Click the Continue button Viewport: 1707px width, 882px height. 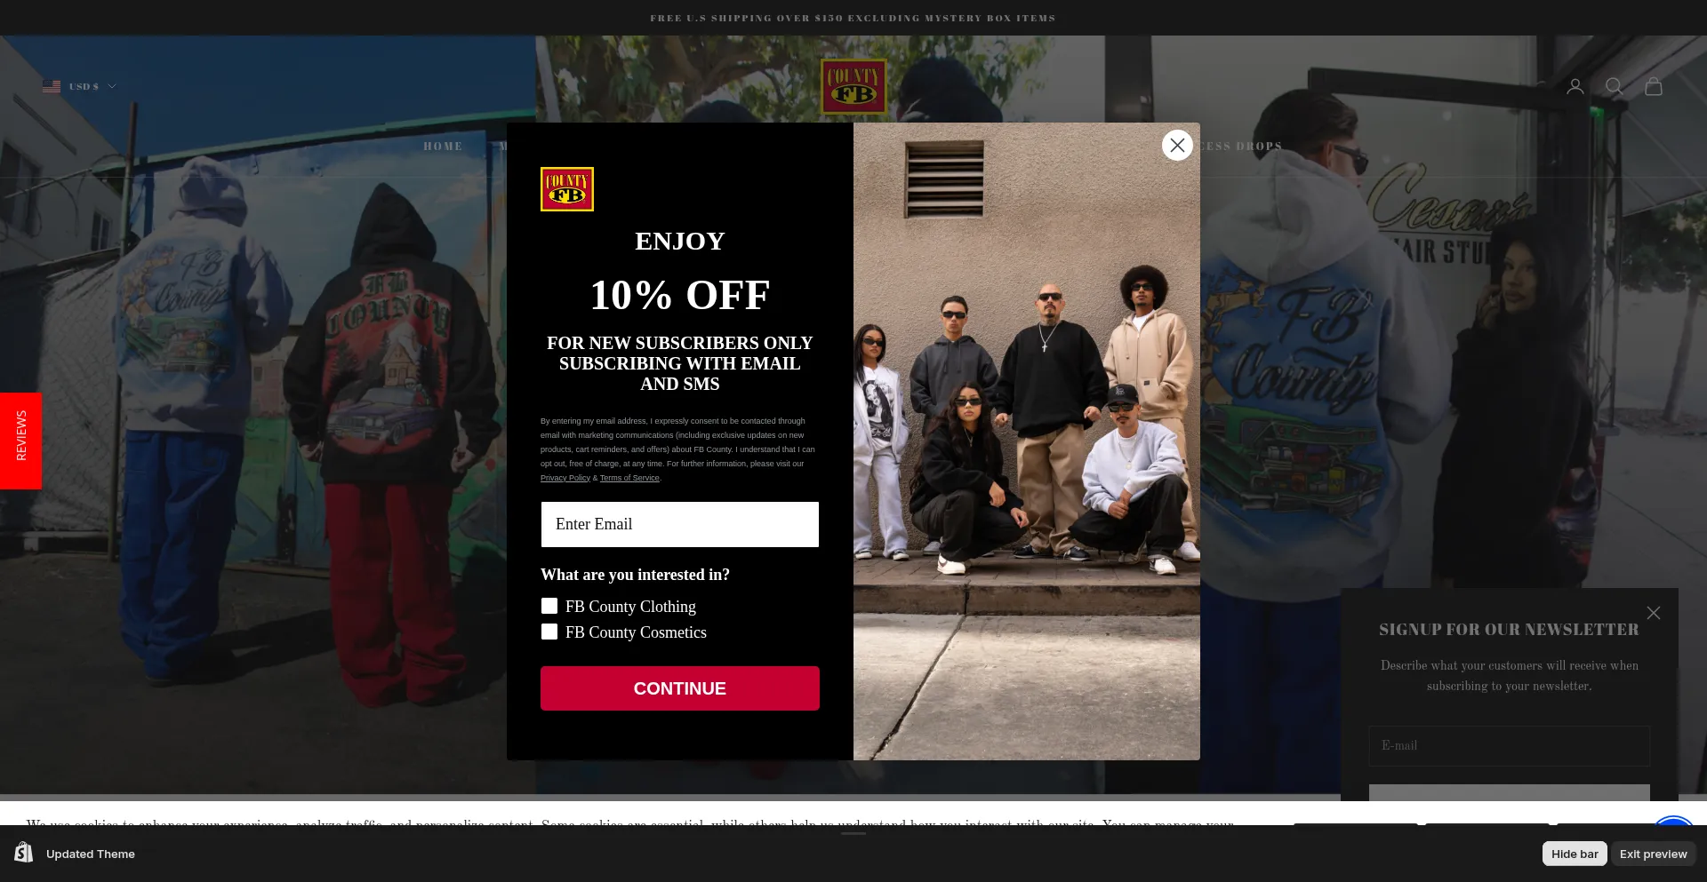tap(680, 688)
